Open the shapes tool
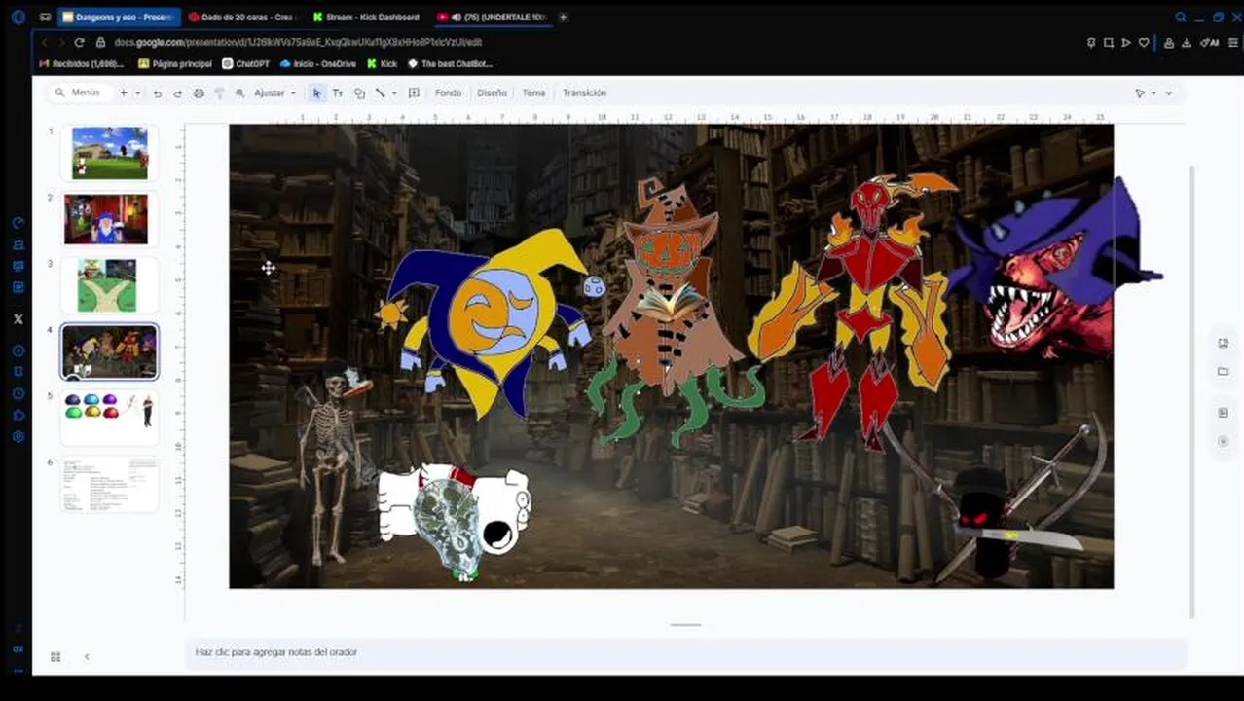The width and height of the screenshot is (1244, 701). (359, 93)
